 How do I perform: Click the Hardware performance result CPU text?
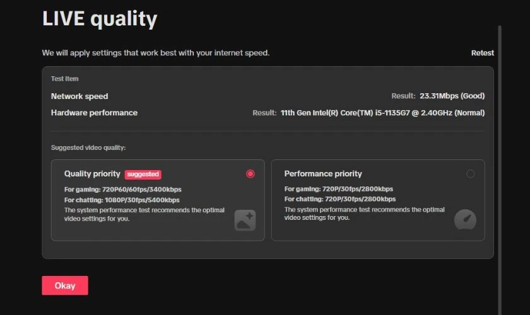pos(382,113)
